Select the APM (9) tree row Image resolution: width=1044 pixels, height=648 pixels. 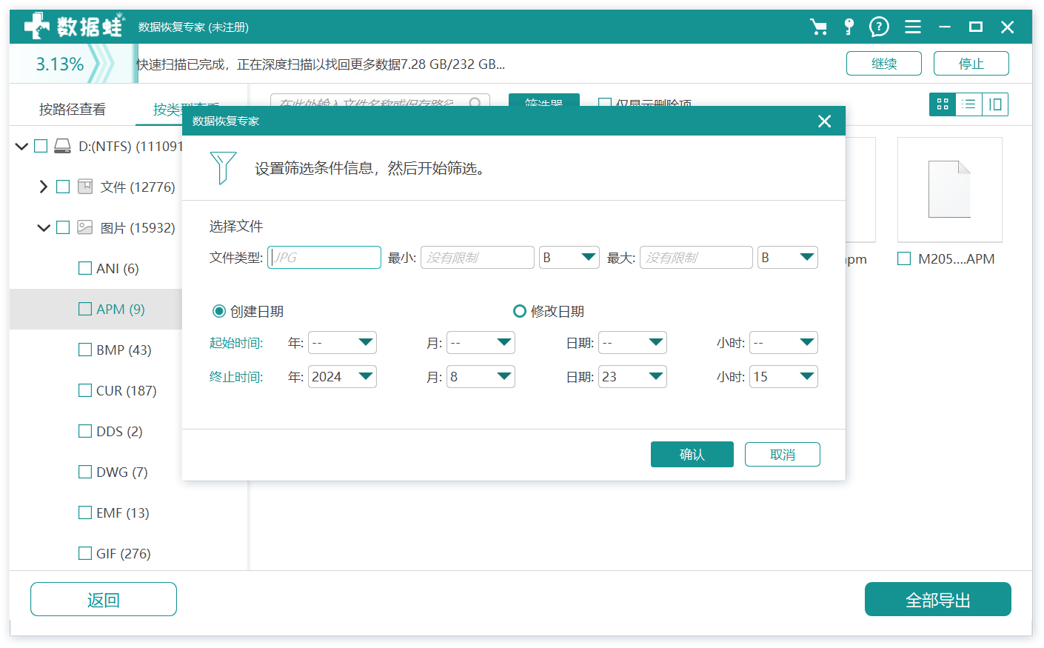click(x=96, y=309)
